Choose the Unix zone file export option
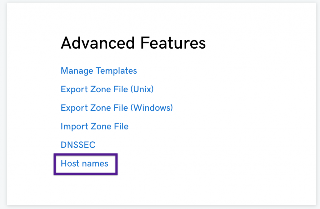The width and height of the screenshot is (320, 209). (x=107, y=89)
